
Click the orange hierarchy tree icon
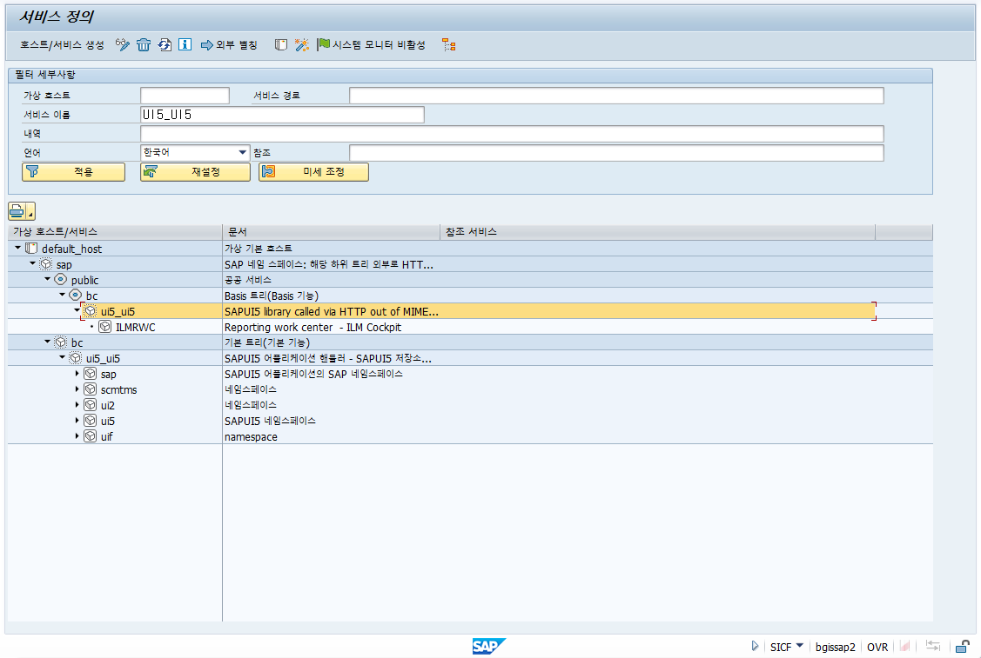pos(448,45)
